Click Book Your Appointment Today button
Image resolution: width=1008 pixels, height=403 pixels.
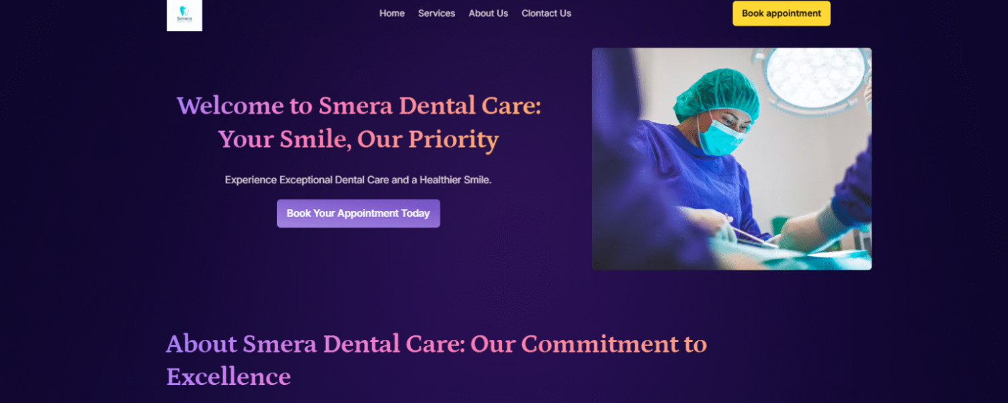coord(358,214)
